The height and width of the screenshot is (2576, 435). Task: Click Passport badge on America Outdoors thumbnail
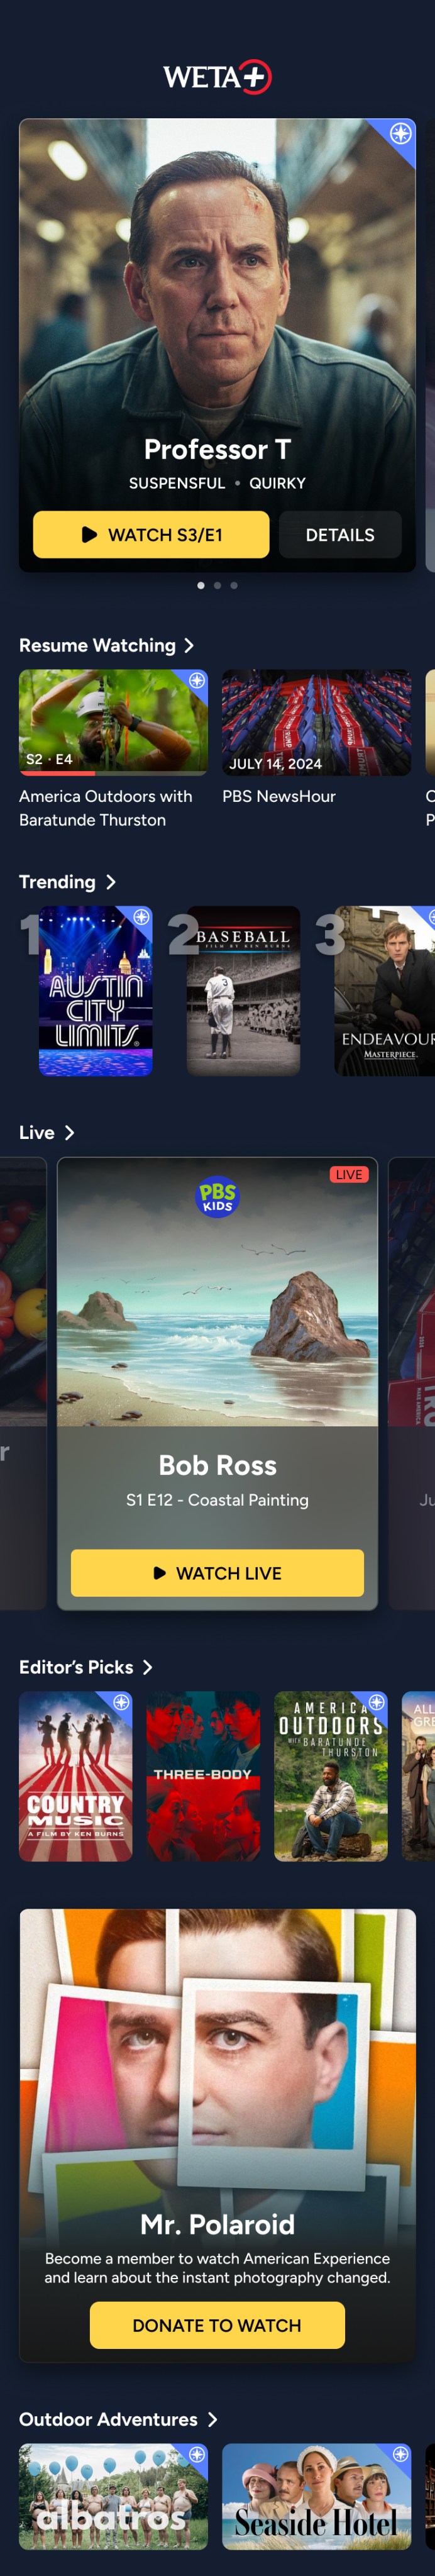pyautogui.click(x=197, y=680)
